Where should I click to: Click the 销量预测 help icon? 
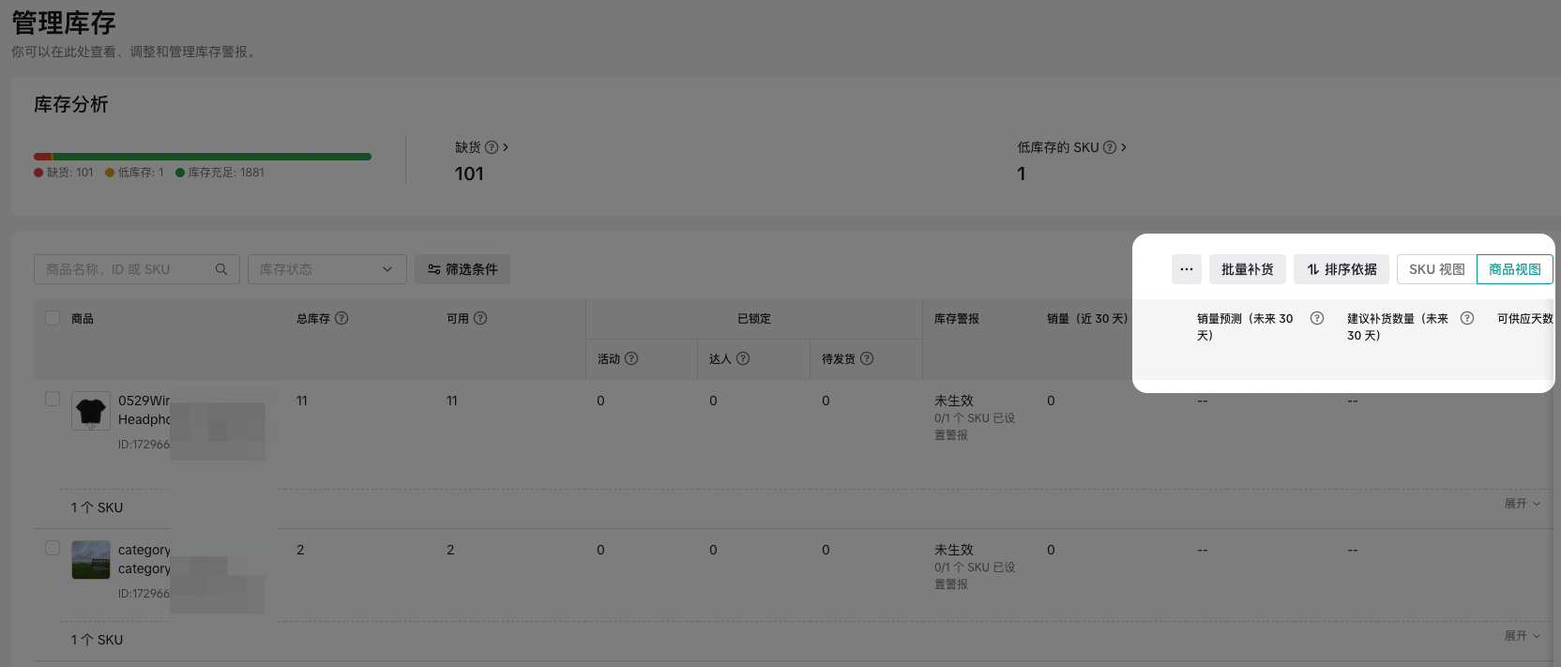[x=1317, y=318]
